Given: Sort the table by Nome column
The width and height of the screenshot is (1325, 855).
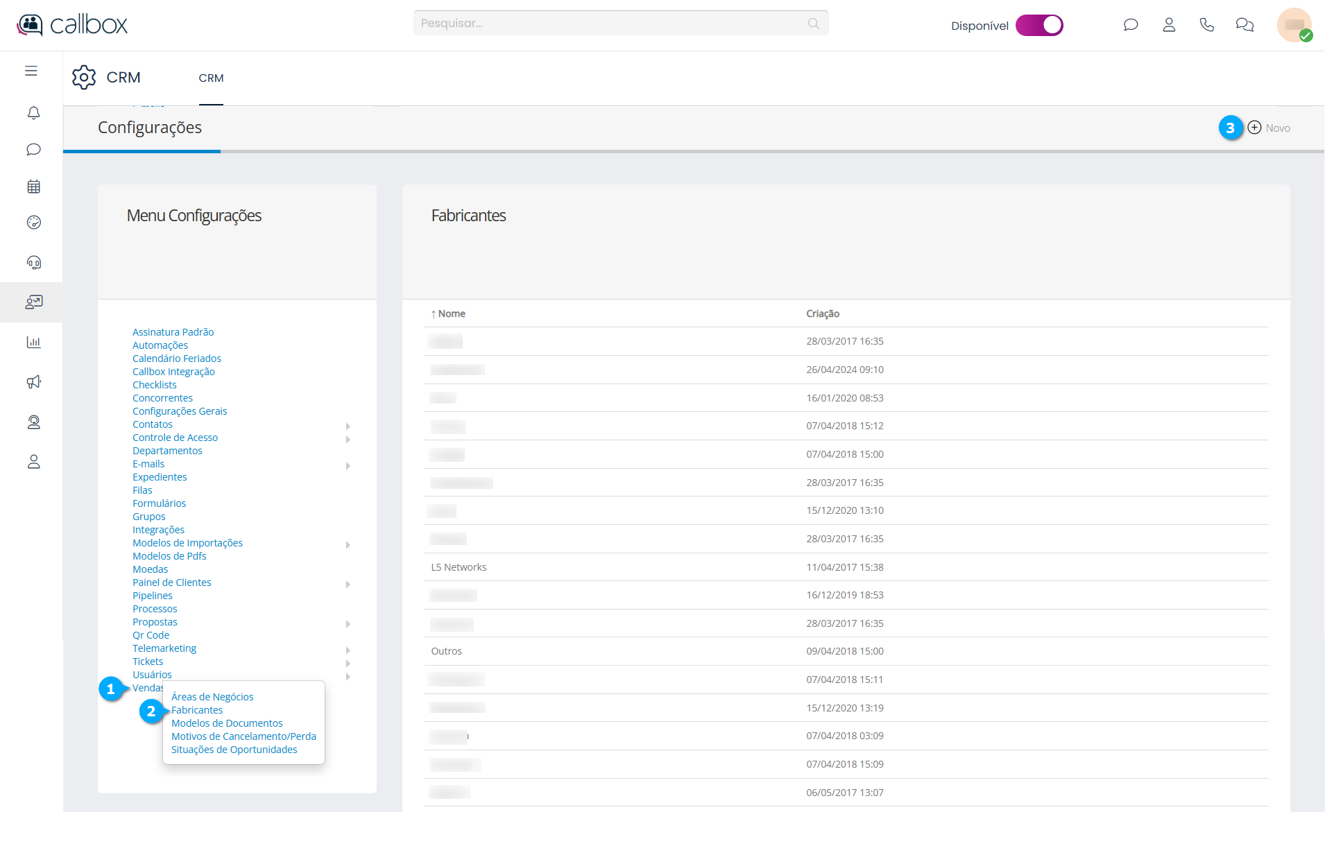Looking at the screenshot, I should [x=451, y=314].
